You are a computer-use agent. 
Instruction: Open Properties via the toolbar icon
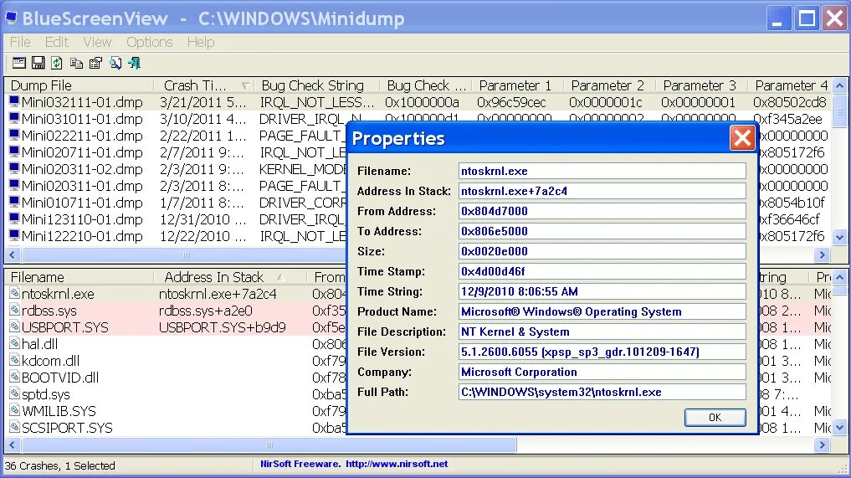(95, 63)
